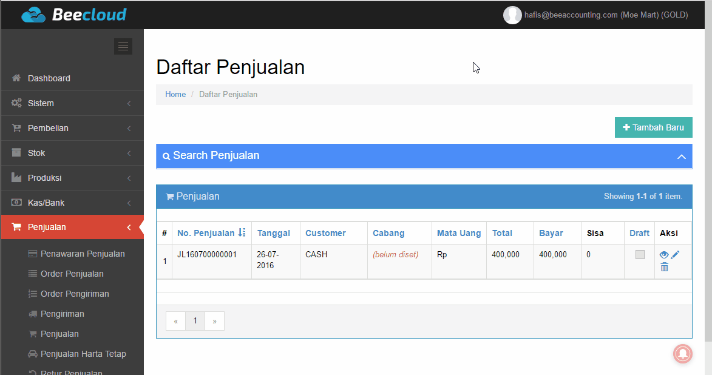The height and width of the screenshot is (375, 712).
Task: Sort by No. Penjualan column header
Action: (x=206, y=233)
